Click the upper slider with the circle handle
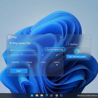 click(23, 50)
